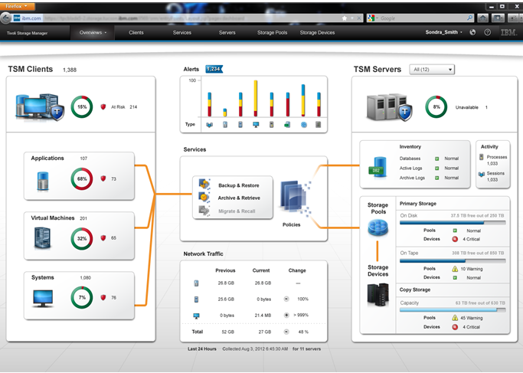
Task: Click Copy Storage 45 Warning icon
Action: tap(455, 318)
